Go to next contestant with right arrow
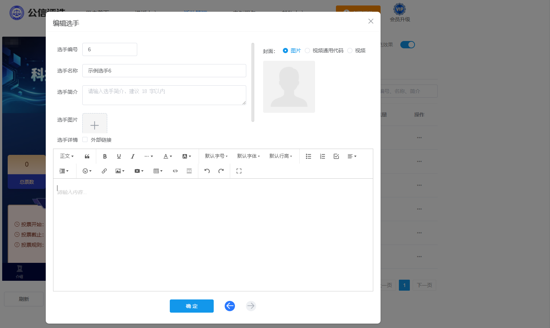Screen dimensions: 550x328 (251, 306)
